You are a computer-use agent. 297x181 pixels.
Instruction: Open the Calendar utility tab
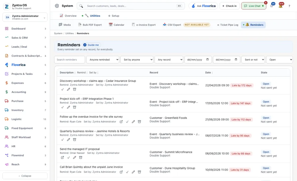pyautogui.click(x=117, y=25)
